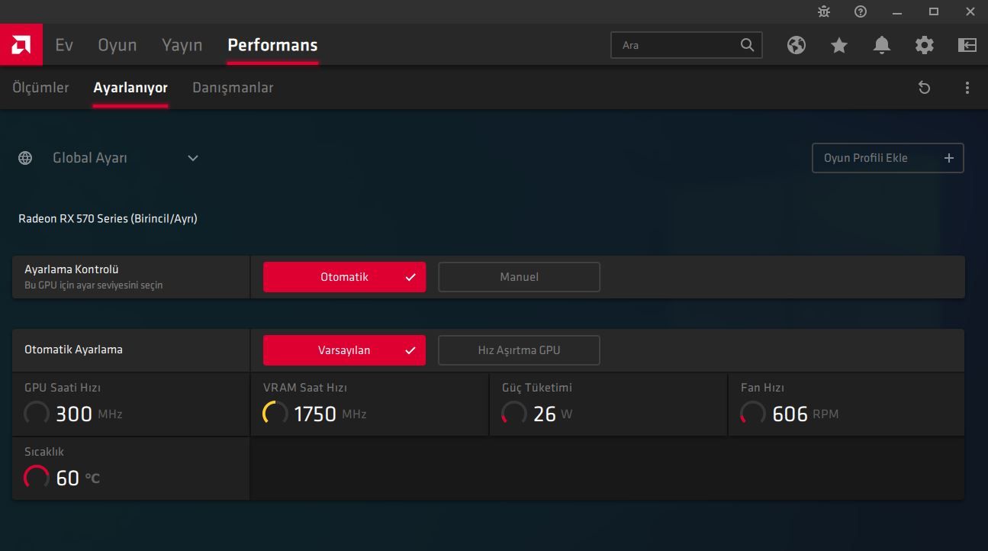Click Oyun Profili Ekle button
988x551 pixels.
click(x=888, y=158)
